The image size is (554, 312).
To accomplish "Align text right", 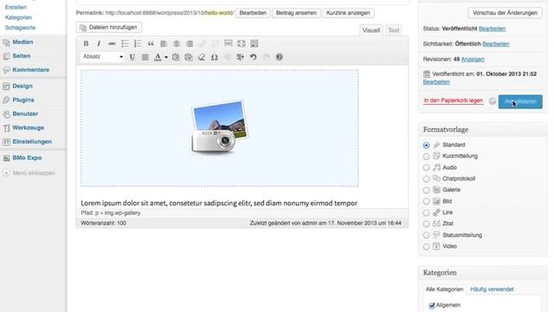I will (x=190, y=43).
